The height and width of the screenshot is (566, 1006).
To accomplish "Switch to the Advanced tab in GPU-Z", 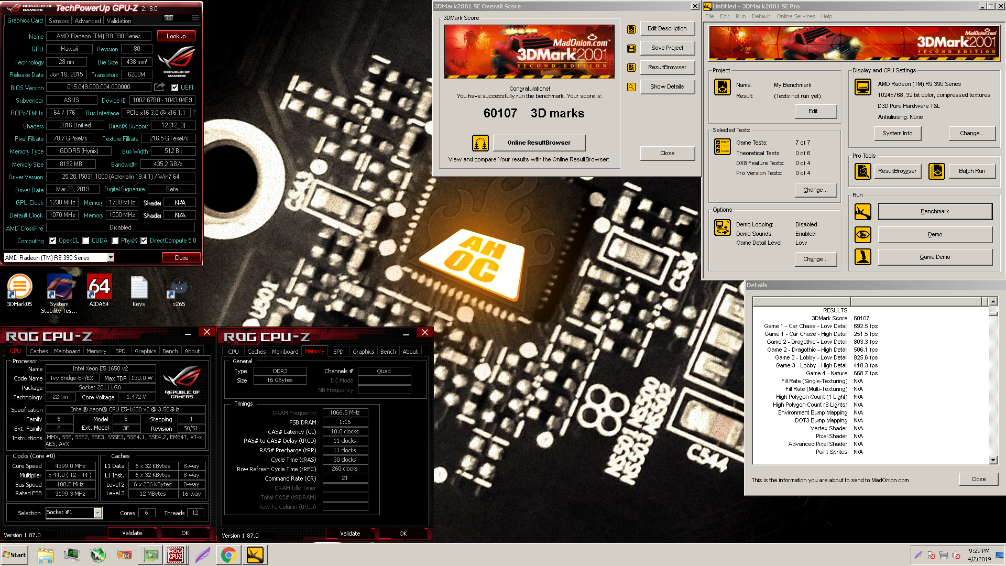I will pos(88,20).
